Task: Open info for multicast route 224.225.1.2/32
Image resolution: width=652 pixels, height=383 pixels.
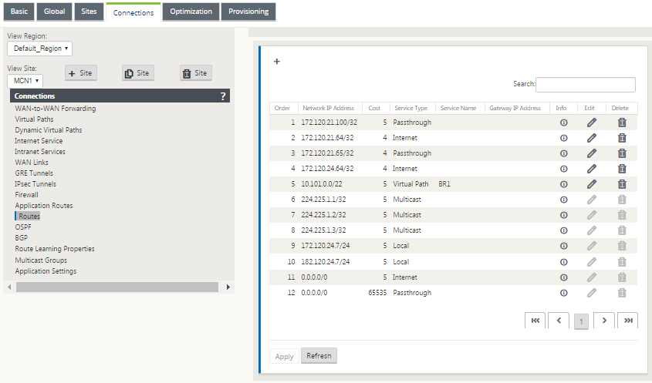Action: click(564, 215)
